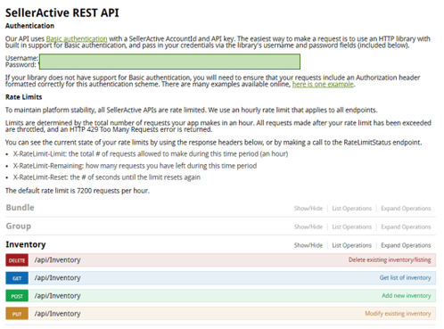
Task: Collapse the Inventory section heading
Action: coord(26,244)
